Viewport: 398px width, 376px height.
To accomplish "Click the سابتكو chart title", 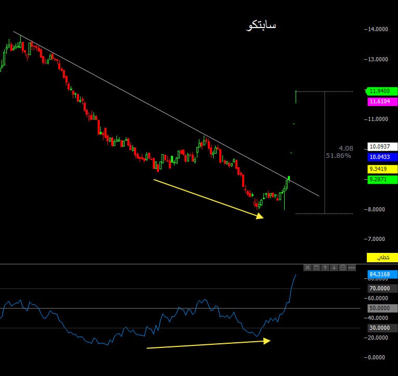I will (x=261, y=25).
